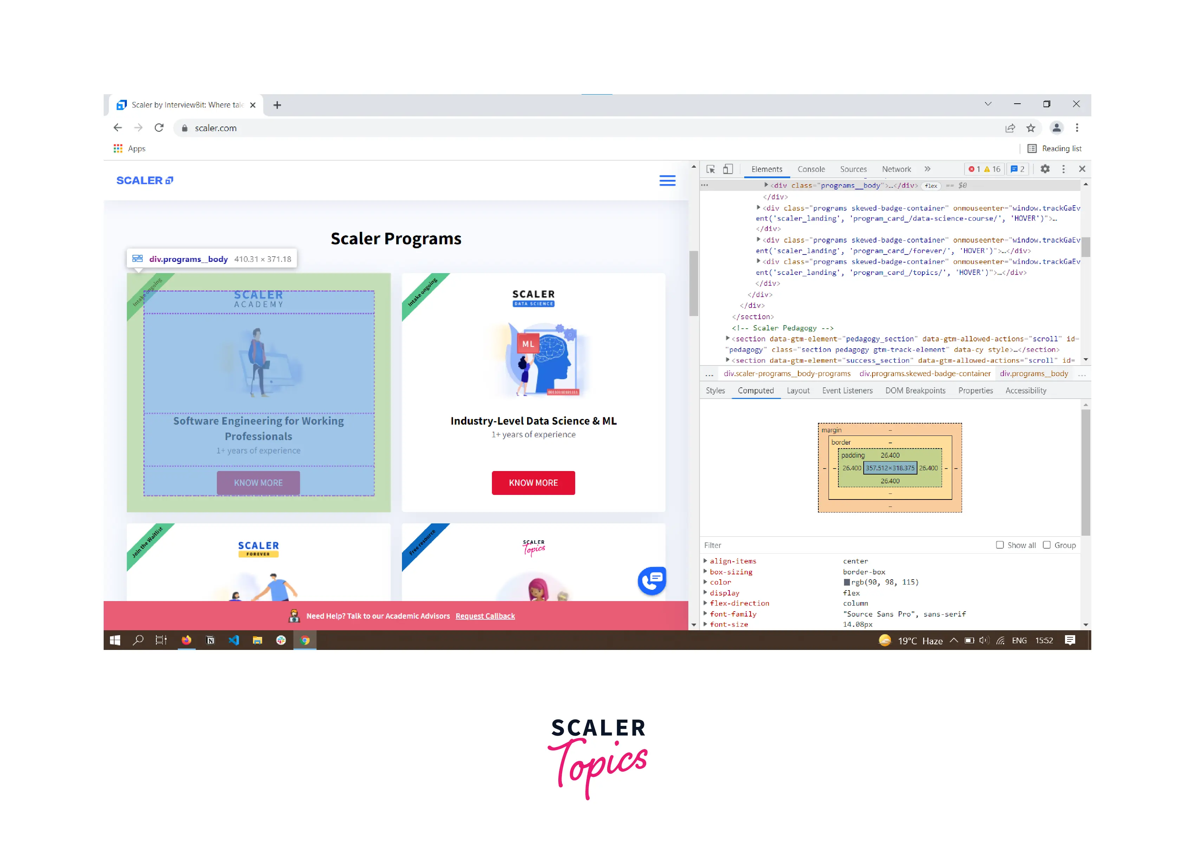Select the inspect element picker tool

click(x=711, y=169)
